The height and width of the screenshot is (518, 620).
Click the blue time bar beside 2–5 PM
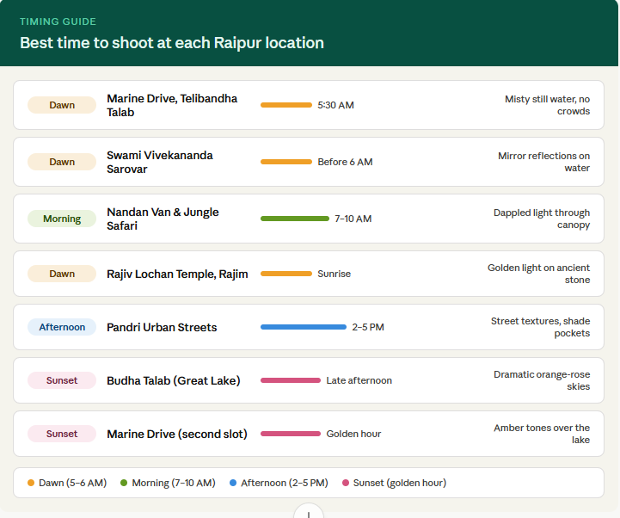pos(304,327)
